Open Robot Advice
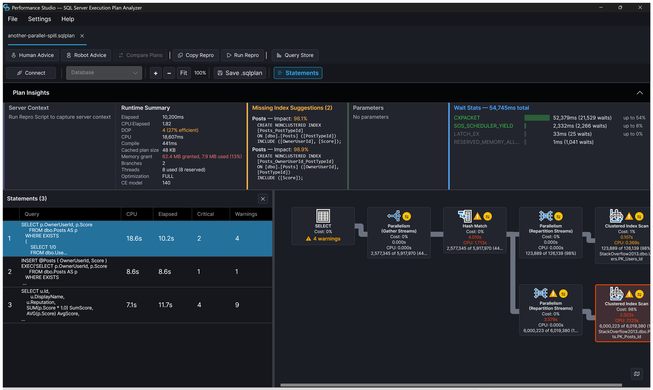Viewport: 653px width, 390px height. [x=86, y=55]
